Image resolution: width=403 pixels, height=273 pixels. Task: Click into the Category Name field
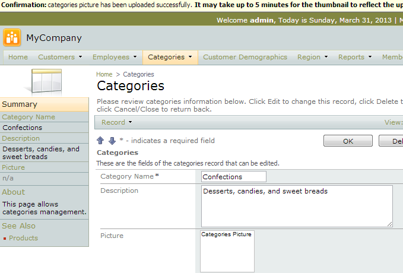[x=233, y=176]
